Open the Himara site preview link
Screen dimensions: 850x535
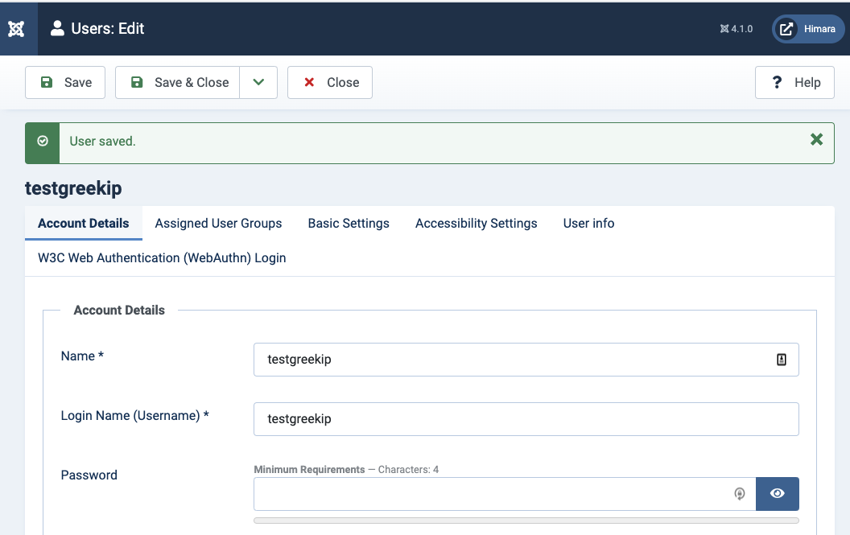point(808,29)
